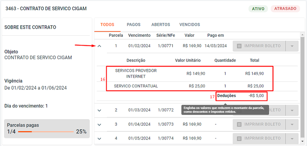Click SERVICO CONTRATUAL description
Screen dimensions: 307x146
coord(136,86)
